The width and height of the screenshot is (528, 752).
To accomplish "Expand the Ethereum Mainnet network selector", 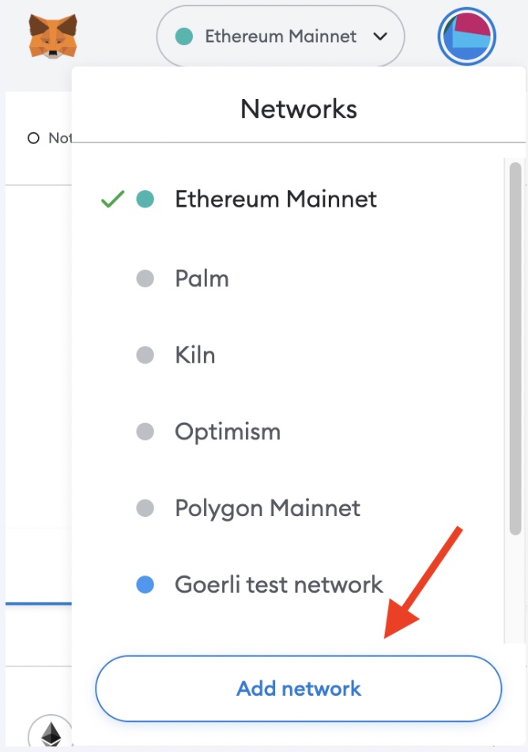I will [281, 36].
